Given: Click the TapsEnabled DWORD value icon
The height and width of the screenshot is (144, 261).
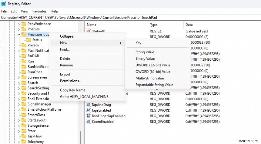Looking at the screenshot, I should click(x=88, y=110).
